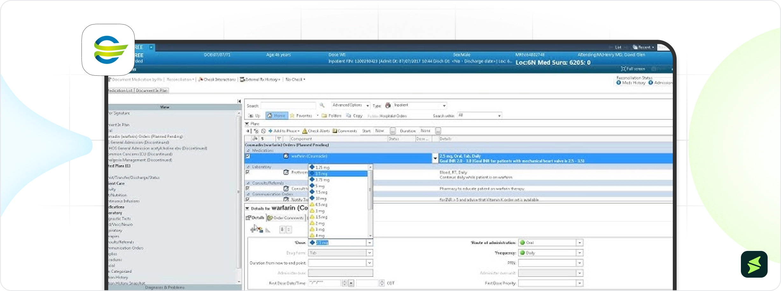Open the Type Inpatient dropdown
Screen dimensions: 781x291
(444, 105)
